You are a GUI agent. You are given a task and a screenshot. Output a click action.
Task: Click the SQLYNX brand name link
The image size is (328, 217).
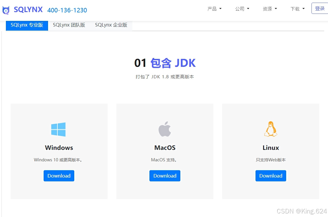28,10
